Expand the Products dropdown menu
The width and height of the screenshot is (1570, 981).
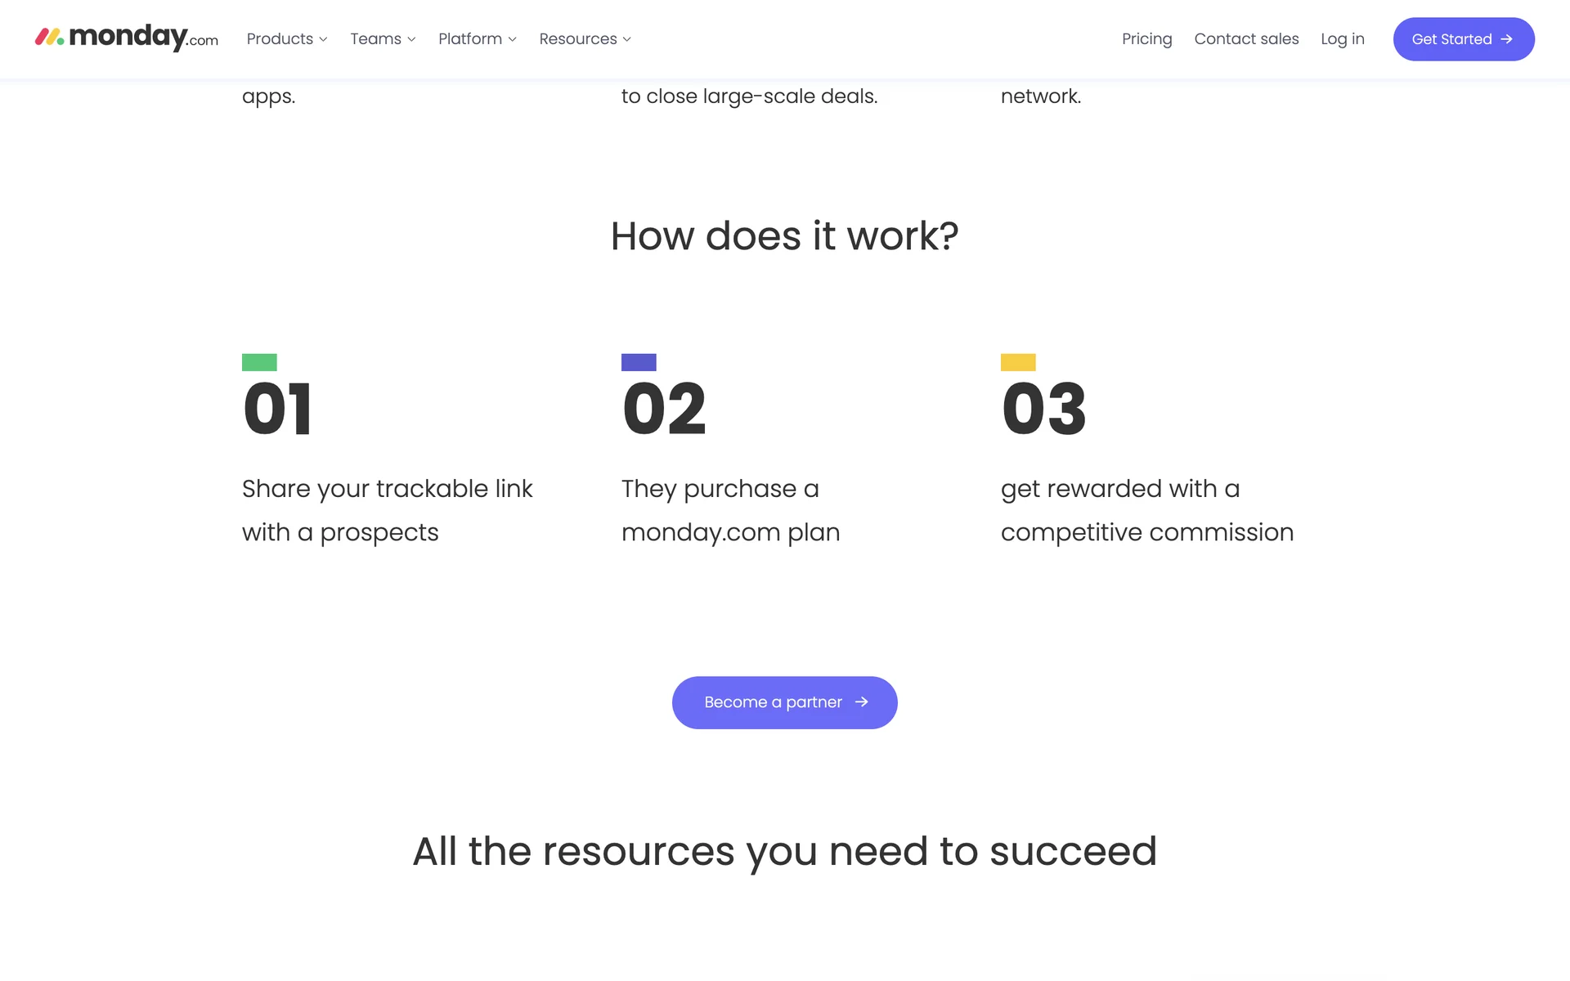click(x=286, y=39)
